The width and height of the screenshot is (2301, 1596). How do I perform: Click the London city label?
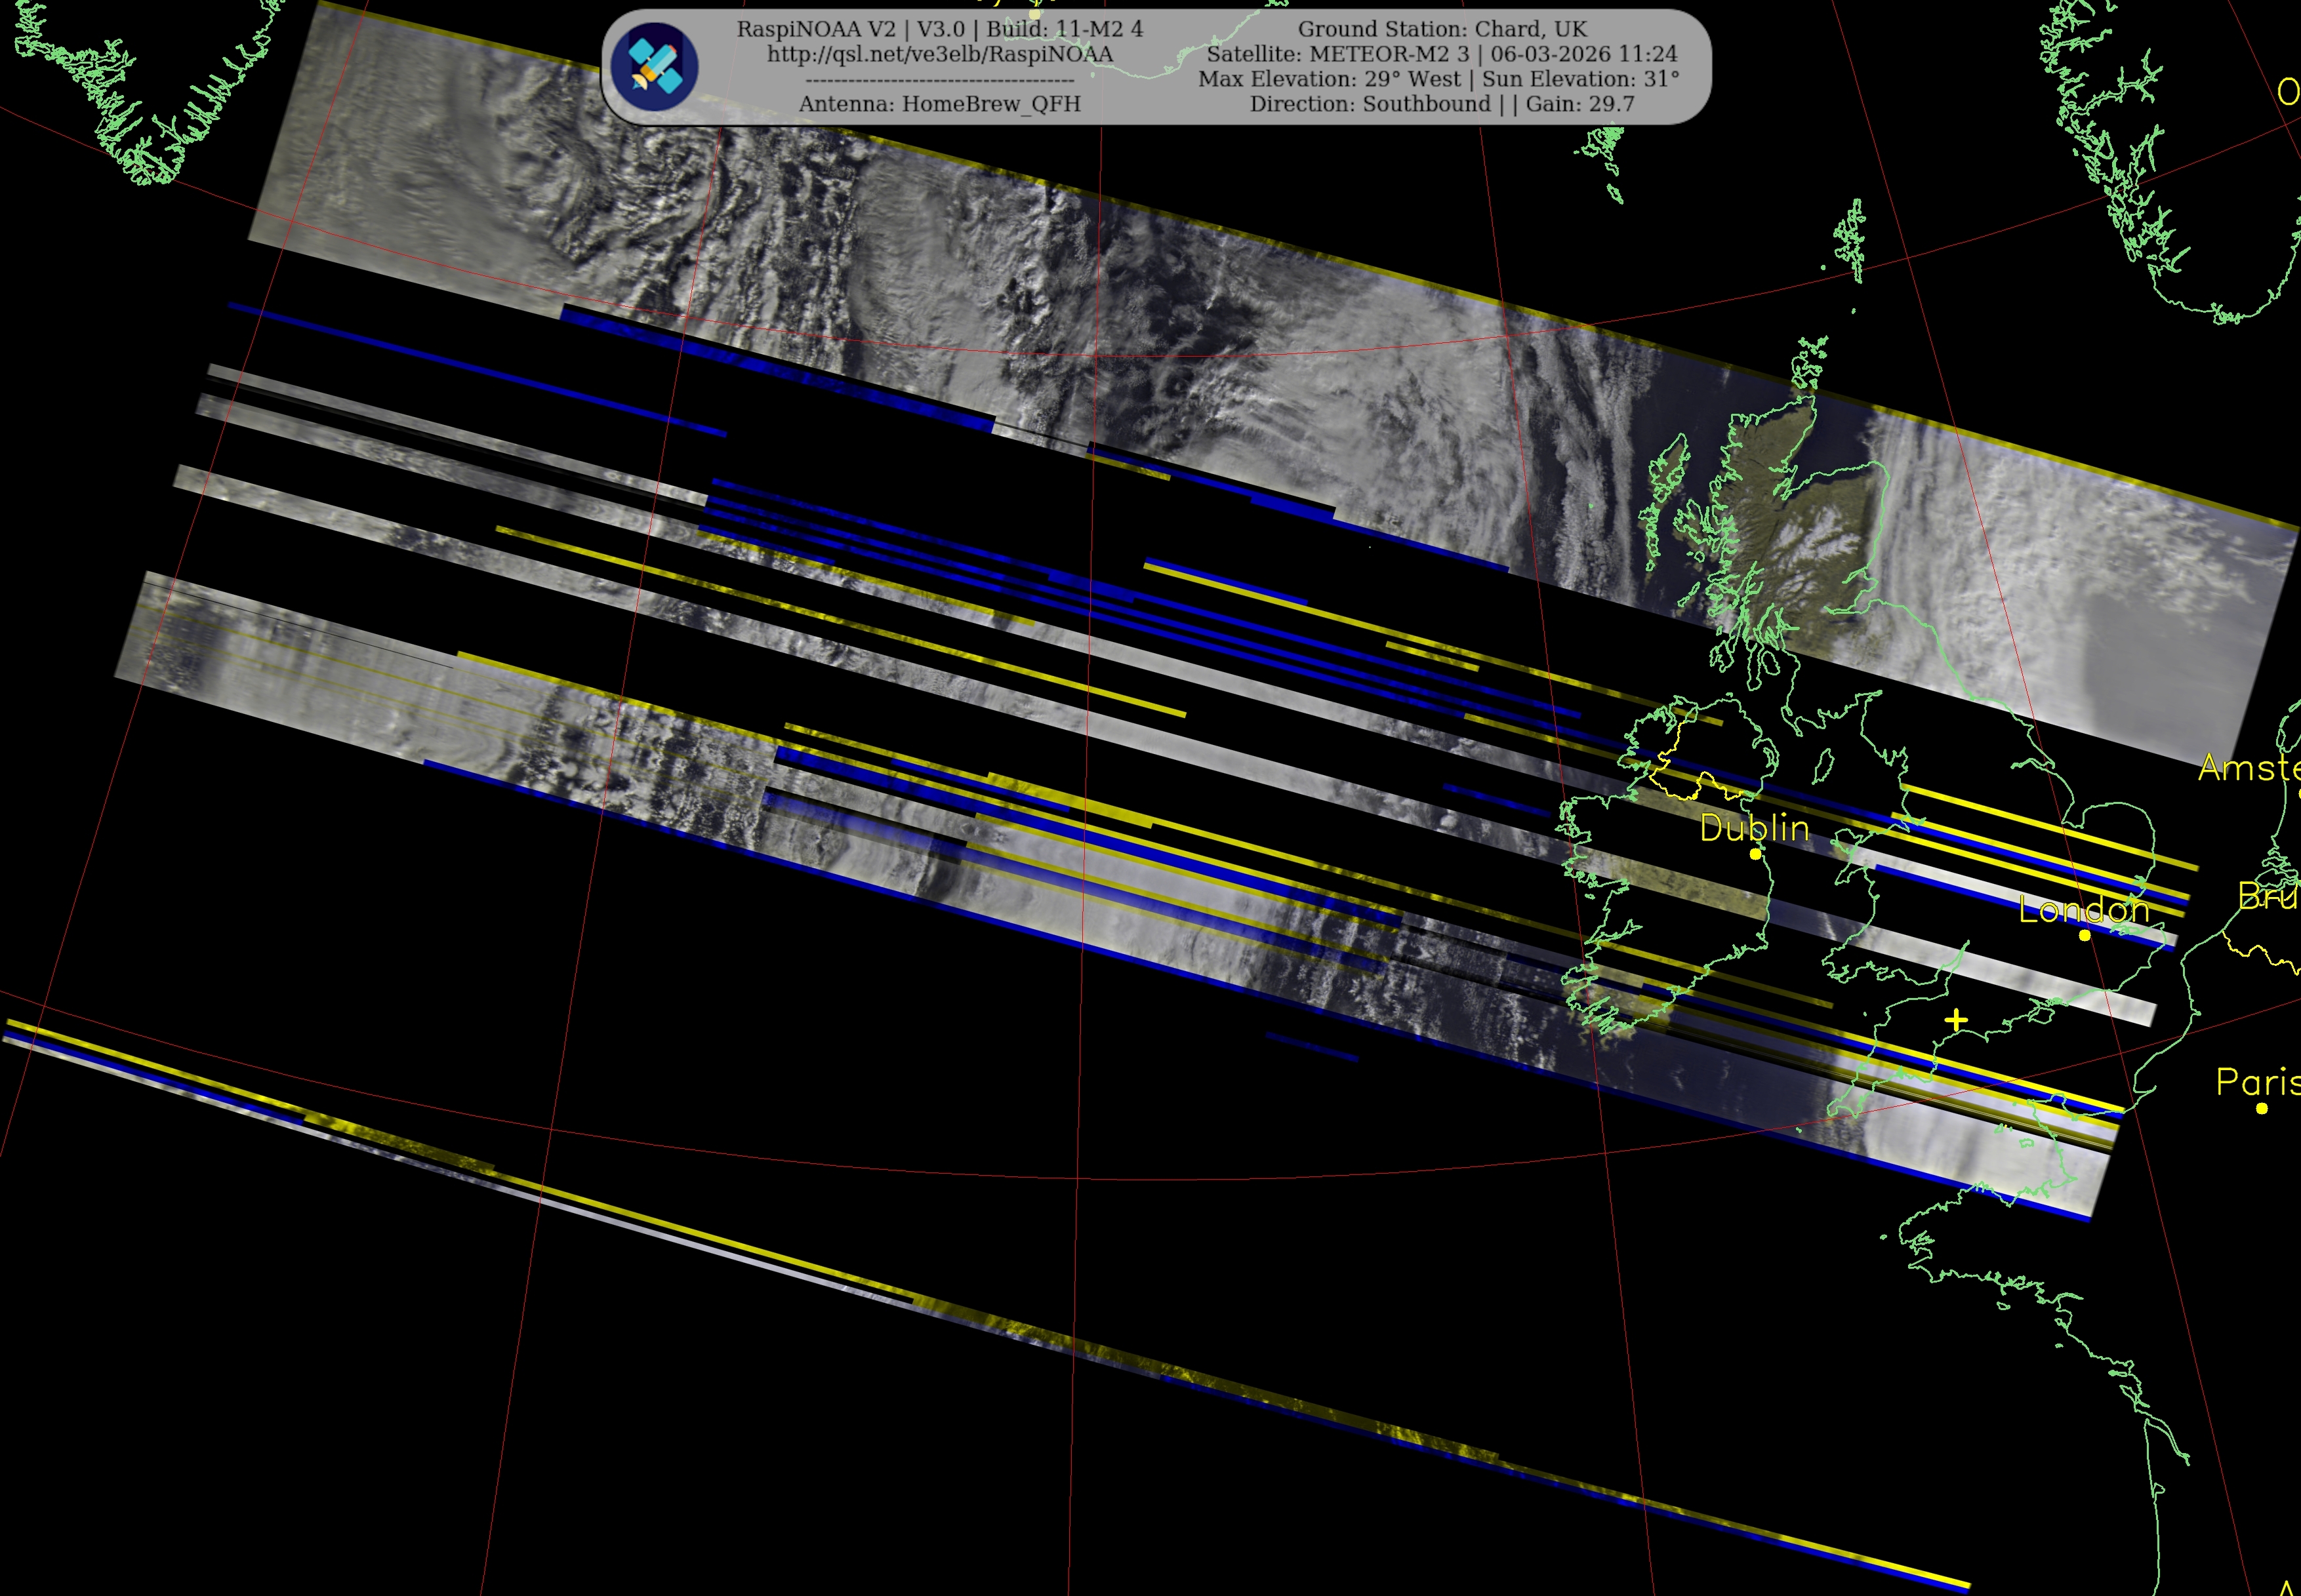pos(2084,909)
